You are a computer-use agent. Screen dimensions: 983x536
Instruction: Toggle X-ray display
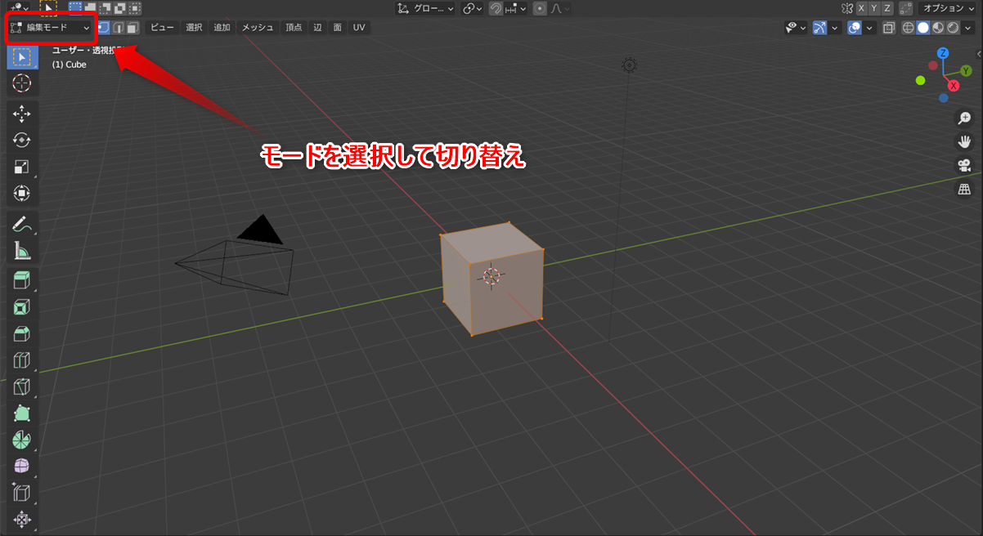tap(889, 28)
